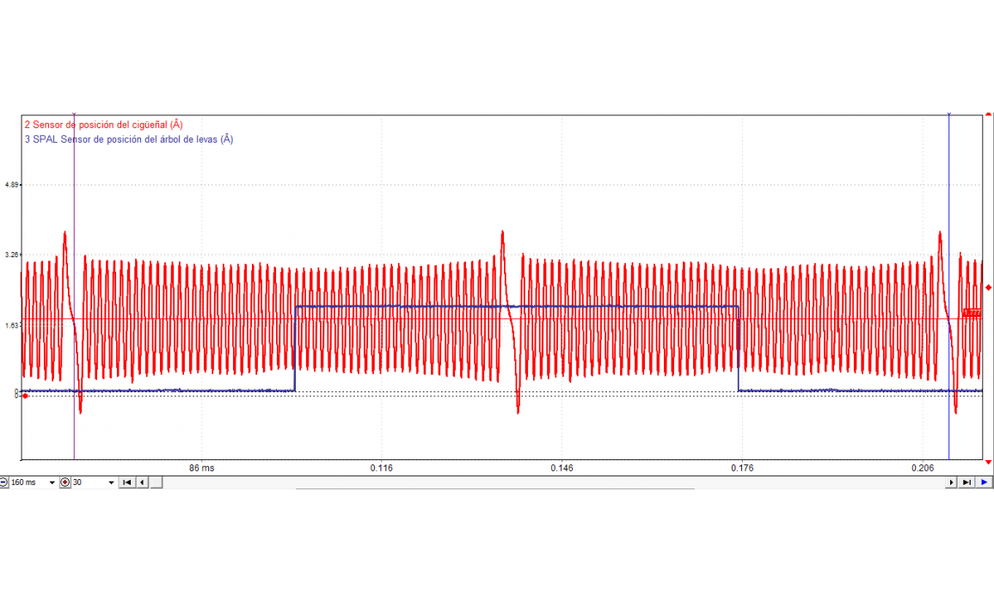The width and height of the screenshot is (994, 602).
Task: Click the blue camshaft sensor channel label
Action: coord(128,138)
